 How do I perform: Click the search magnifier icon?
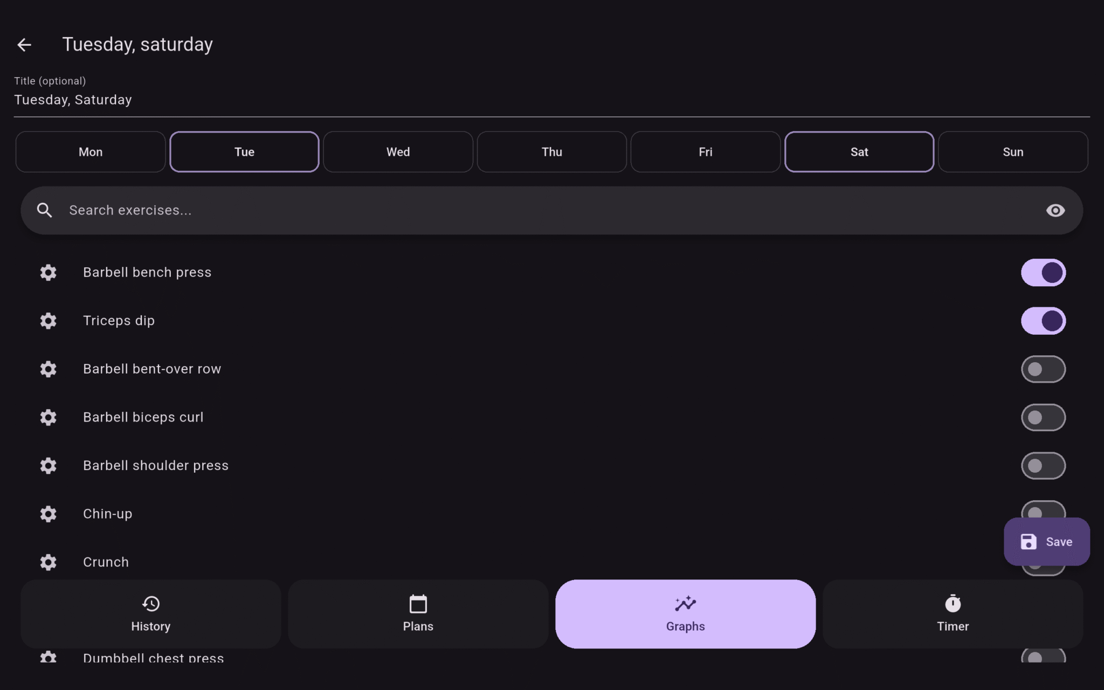point(45,210)
